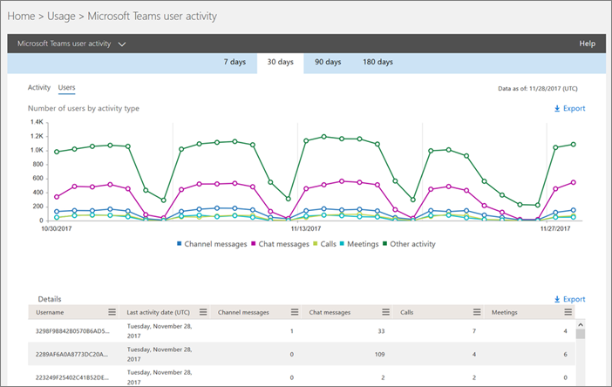Click the chat messages value 33
This screenshot has height=387, width=612.
coord(381,331)
